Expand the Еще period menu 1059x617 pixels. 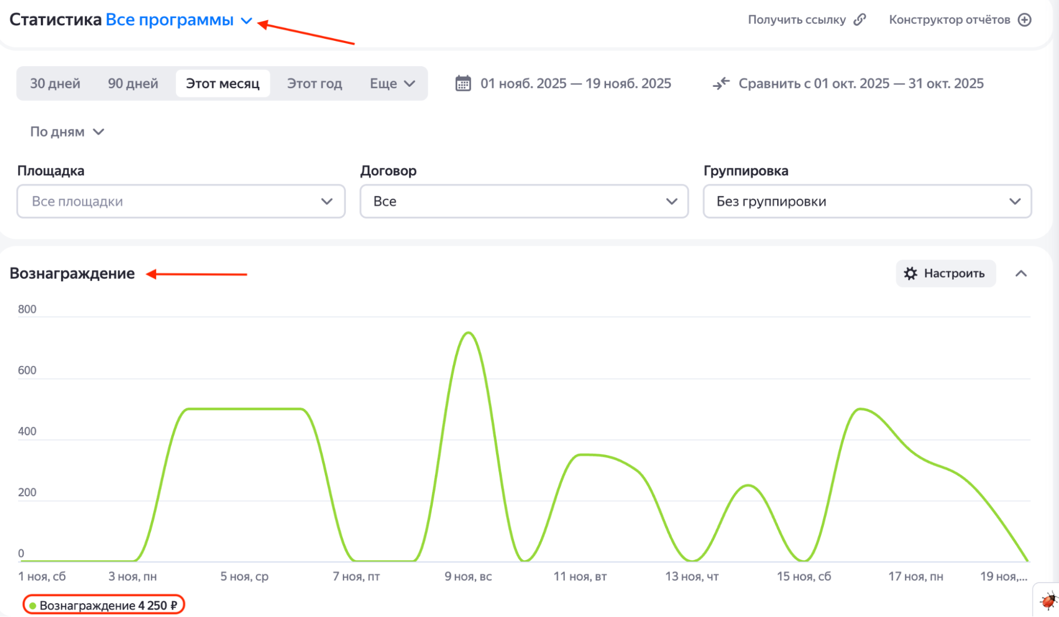[x=392, y=83]
